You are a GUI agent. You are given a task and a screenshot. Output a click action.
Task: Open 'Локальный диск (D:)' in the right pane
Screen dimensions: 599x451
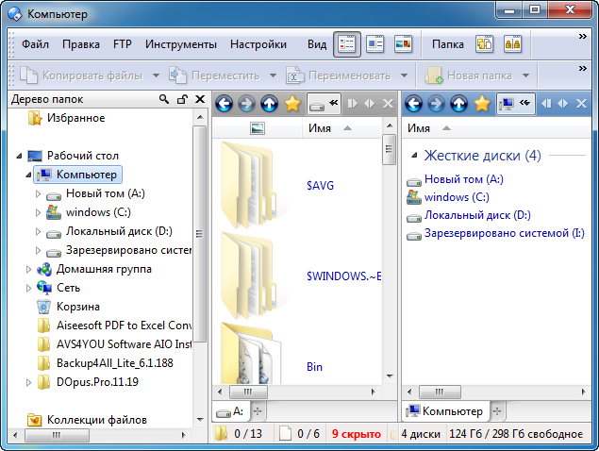pos(476,215)
